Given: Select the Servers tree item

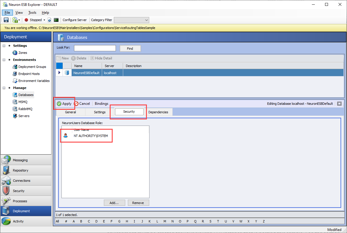Looking at the screenshot, I should pos(24,116).
